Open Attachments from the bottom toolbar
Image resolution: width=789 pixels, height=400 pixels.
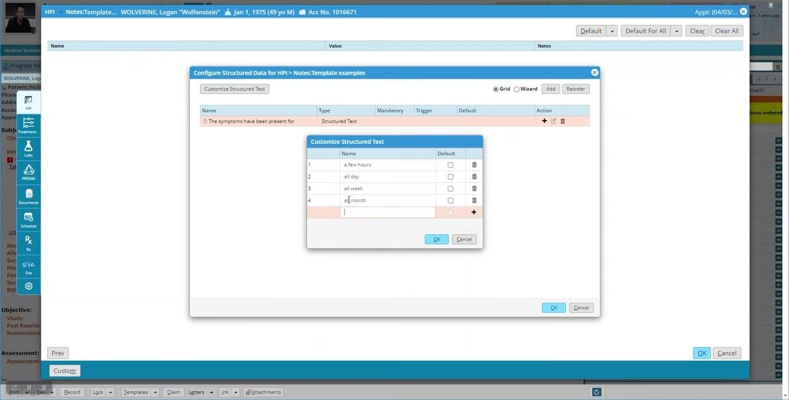pyautogui.click(x=263, y=392)
